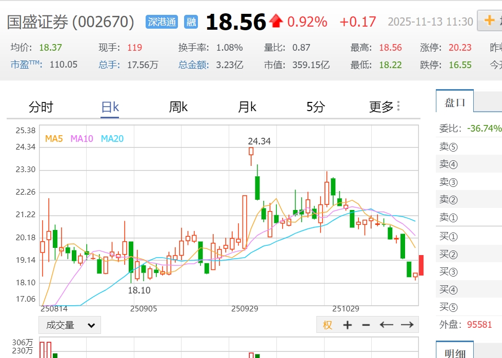The image size is (502, 358).
Task: Click the 17.56万 total volume value
Action: pyautogui.click(x=143, y=65)
